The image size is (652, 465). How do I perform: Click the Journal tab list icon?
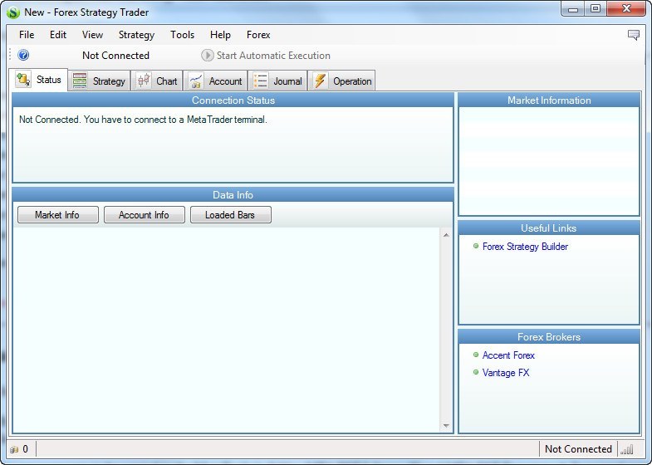point(261,81)
